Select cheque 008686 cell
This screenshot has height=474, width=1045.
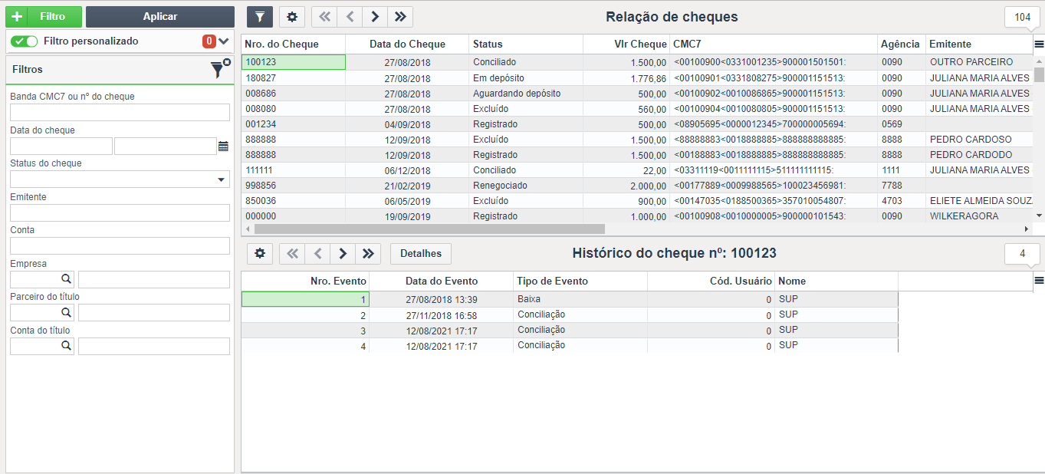pos(294,94)
